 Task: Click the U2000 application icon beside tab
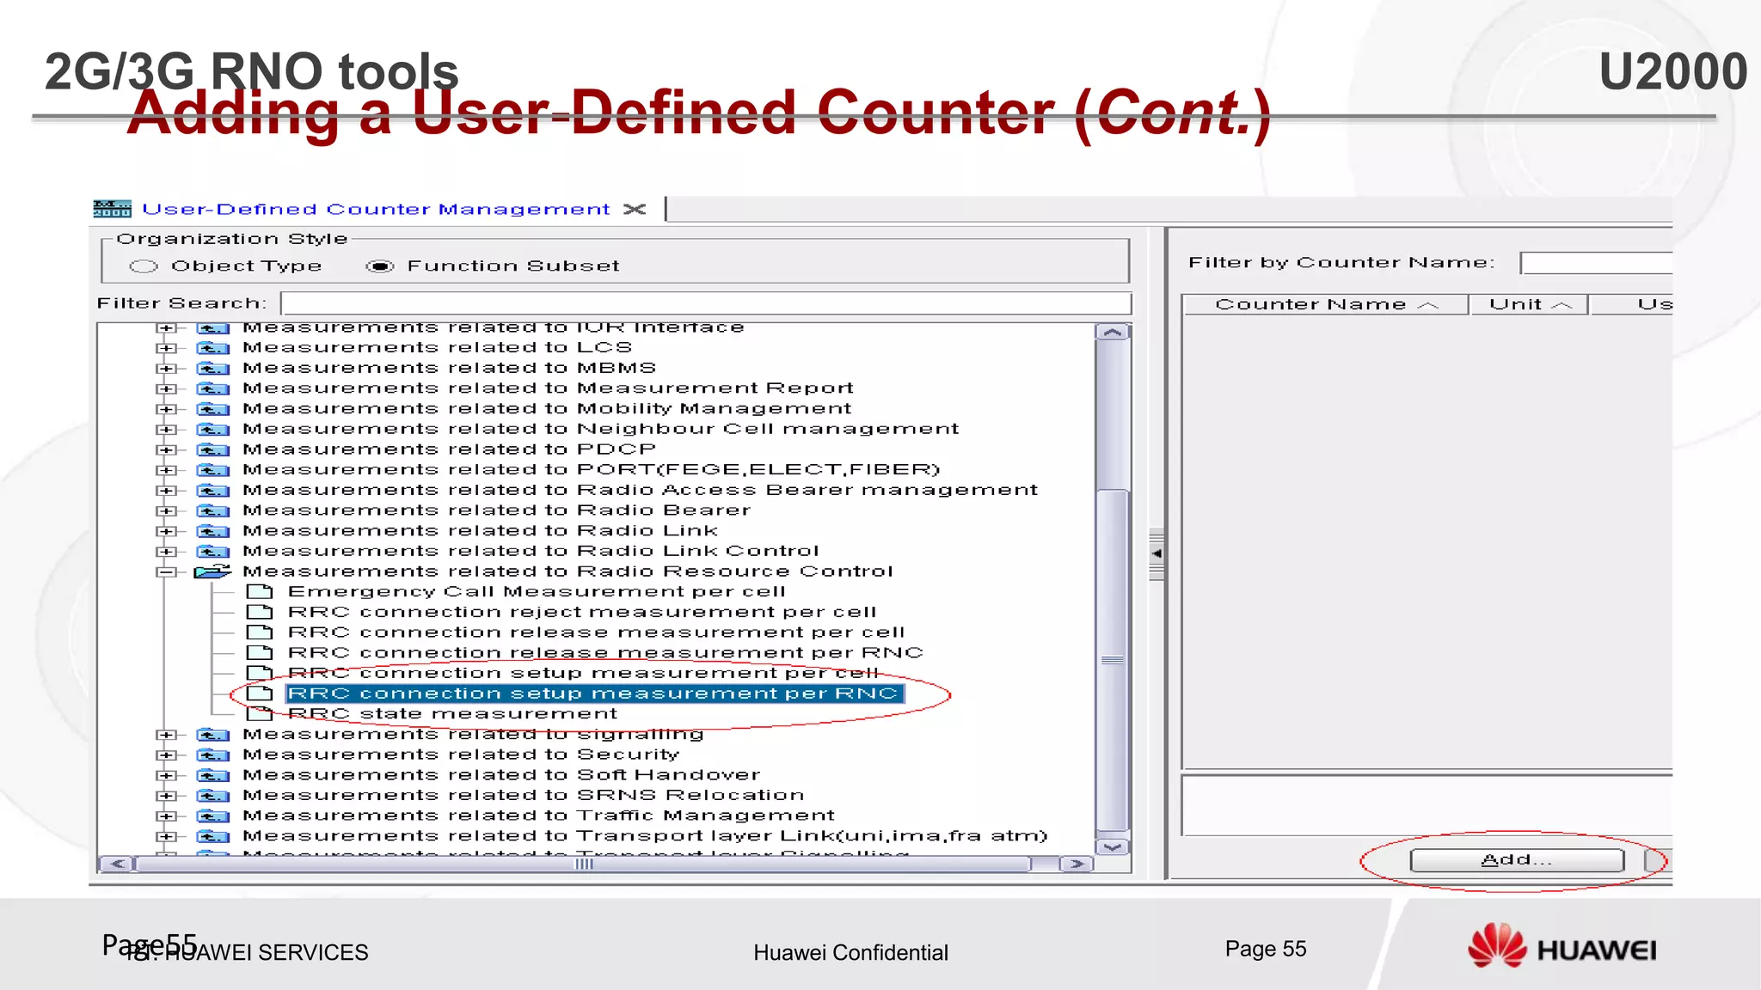(x=112, y=209)
